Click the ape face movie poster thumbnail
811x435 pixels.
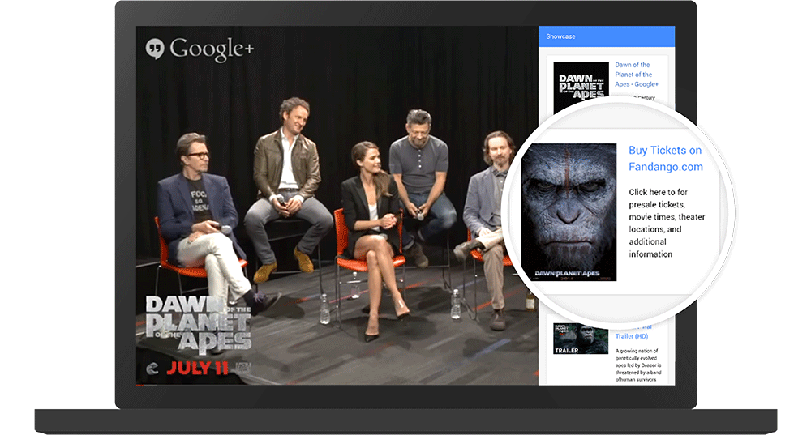(x=569, y=211)
